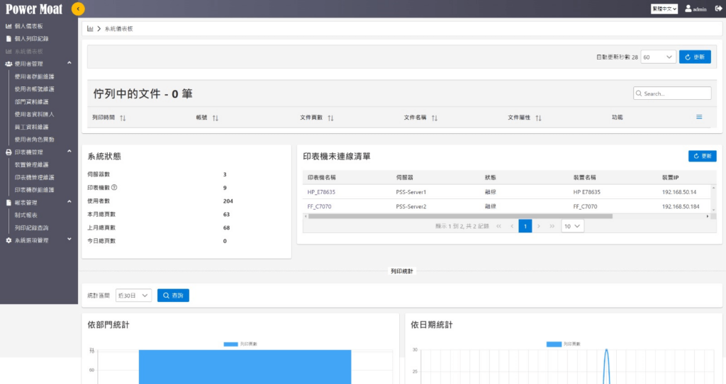Collapse the 使用者管理 menu section

(x=69, y=63)
